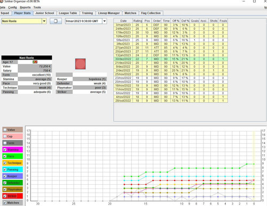This screenshot has height=206, width=267.
Task: Toggle the Passing graph checkbox
Action: pos(5,170)
